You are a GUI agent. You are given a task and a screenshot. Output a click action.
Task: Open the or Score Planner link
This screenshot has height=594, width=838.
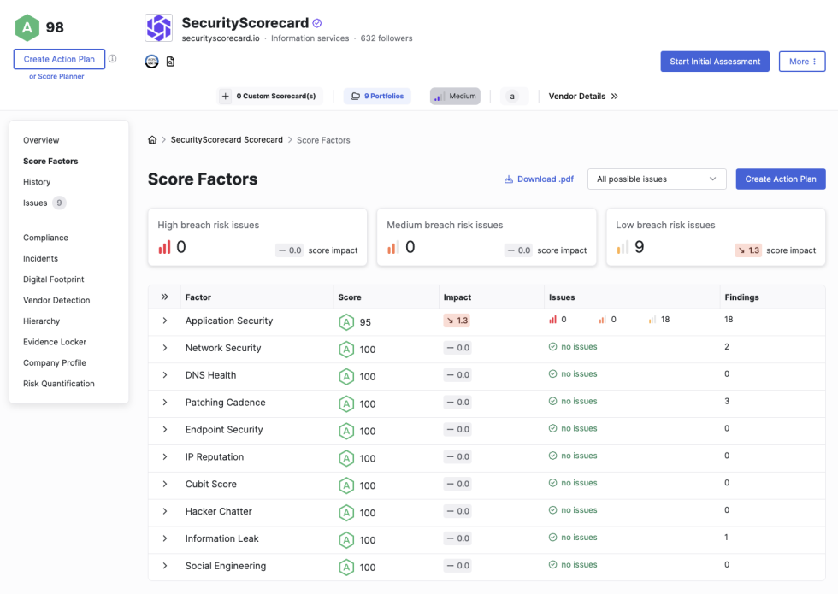tap(56, 77)
